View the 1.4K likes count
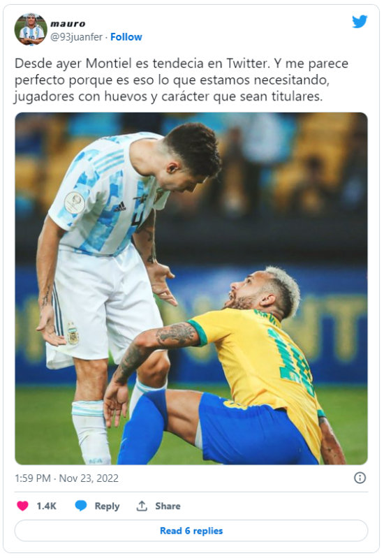Image resolution: width=384 pixels, height=558 pixels. click(x=47, y=506)
